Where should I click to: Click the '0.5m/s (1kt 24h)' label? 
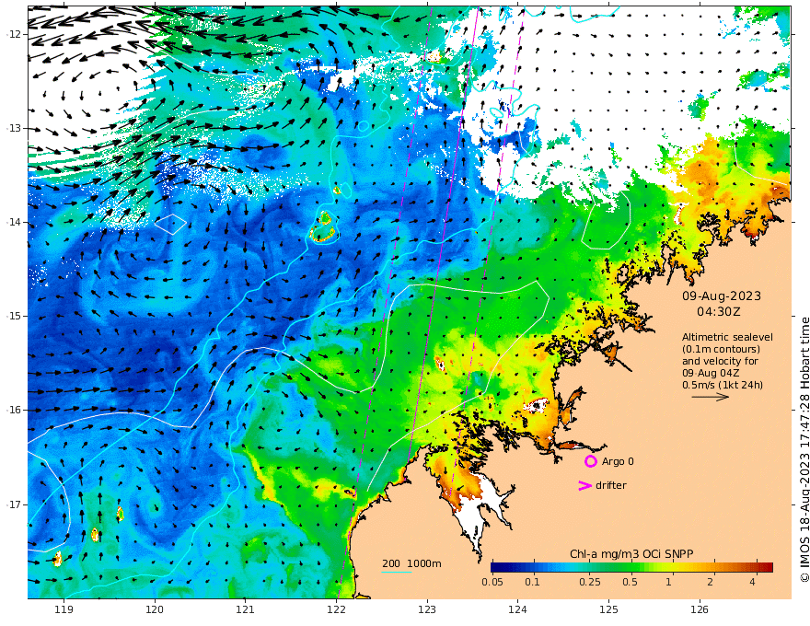click(x=723, y=385)
